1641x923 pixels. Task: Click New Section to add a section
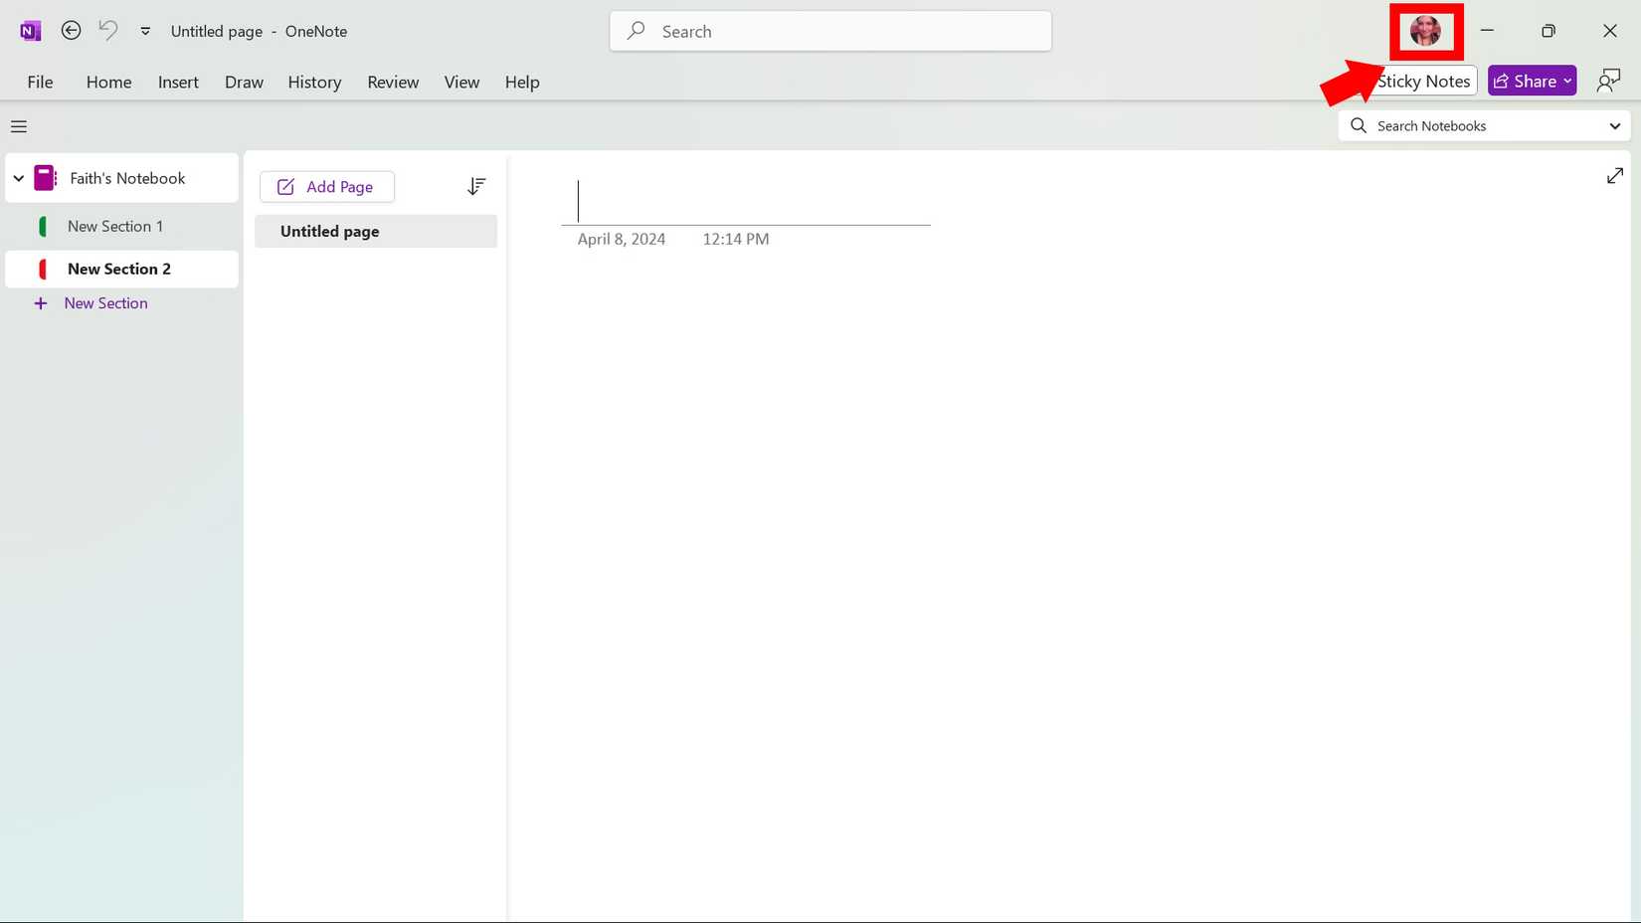105,302
